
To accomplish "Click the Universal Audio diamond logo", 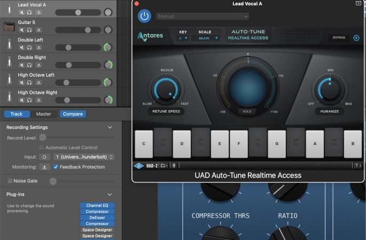I will [x=138, y=166].
